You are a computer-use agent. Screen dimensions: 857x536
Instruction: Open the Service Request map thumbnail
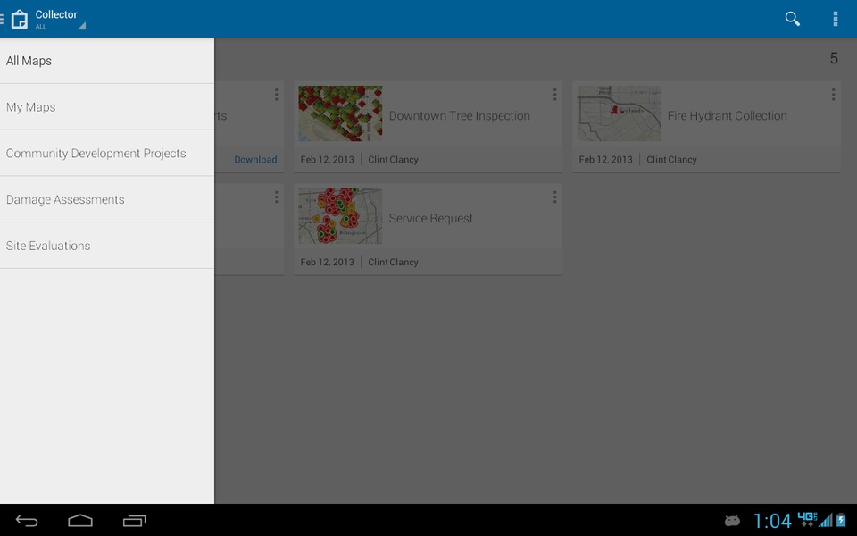pos(340,216)
